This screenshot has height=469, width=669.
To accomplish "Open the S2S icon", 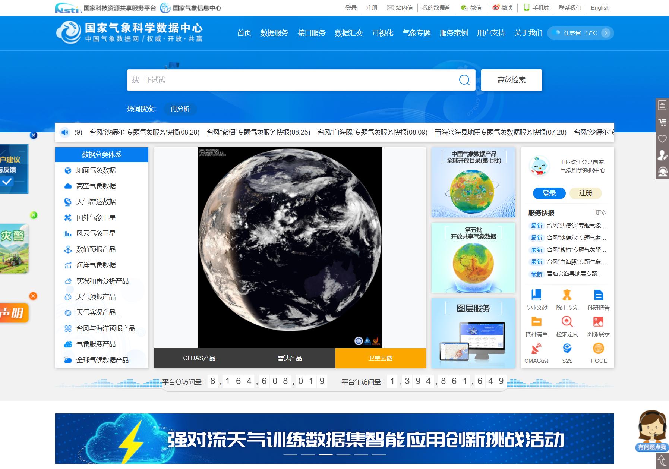I will pyautogui.click(x=567, y=348).
